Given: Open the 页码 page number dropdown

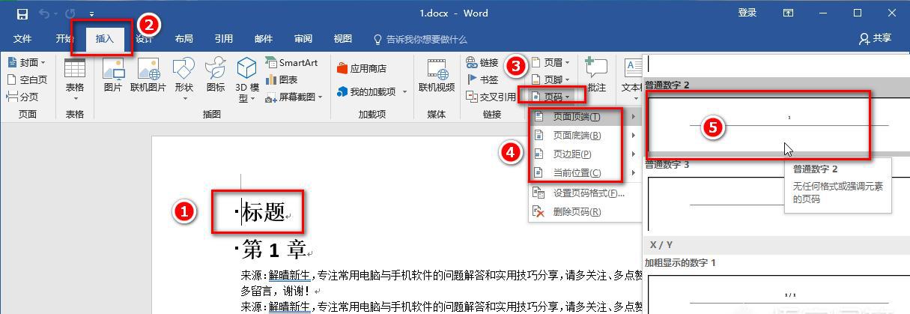Looking at the screenshot, I should click(x=550, y=97).
